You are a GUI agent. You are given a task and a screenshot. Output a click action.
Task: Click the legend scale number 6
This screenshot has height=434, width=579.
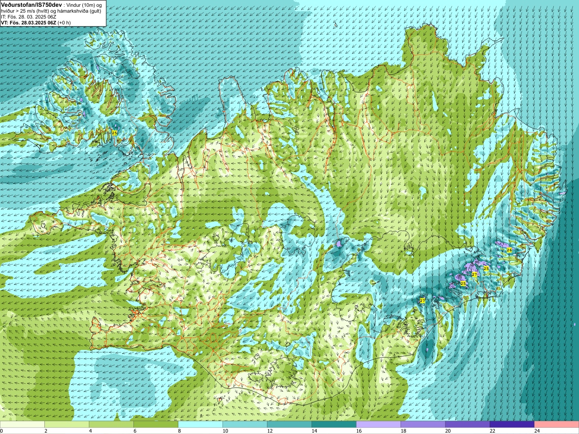(x=135, y=431)
